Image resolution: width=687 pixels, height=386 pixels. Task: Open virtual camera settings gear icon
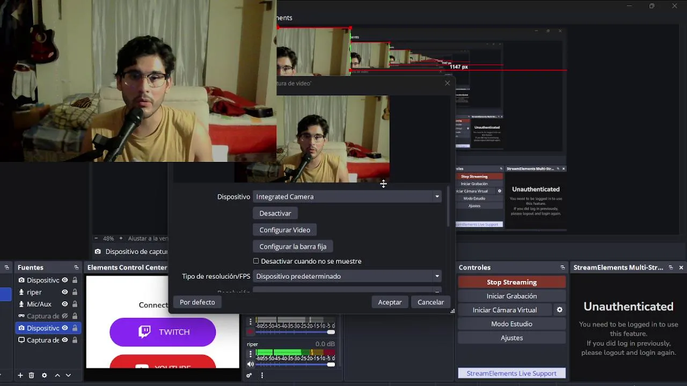coord(559,310)
